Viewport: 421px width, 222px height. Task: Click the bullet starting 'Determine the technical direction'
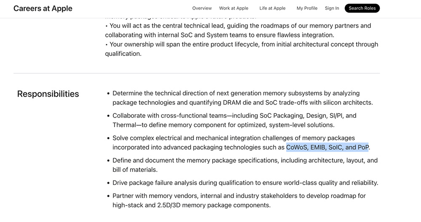[236, 93]
